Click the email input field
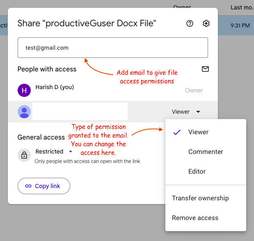This screenshot has width=254, height=241. click(113, 48)
